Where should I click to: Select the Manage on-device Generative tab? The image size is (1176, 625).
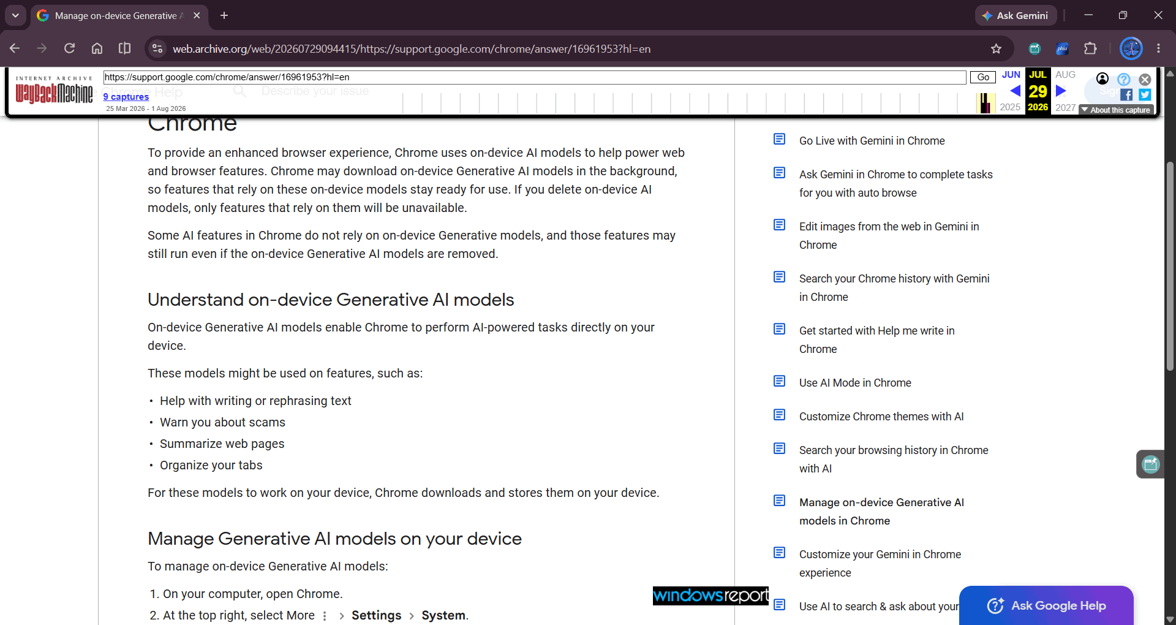coord(119,15)
